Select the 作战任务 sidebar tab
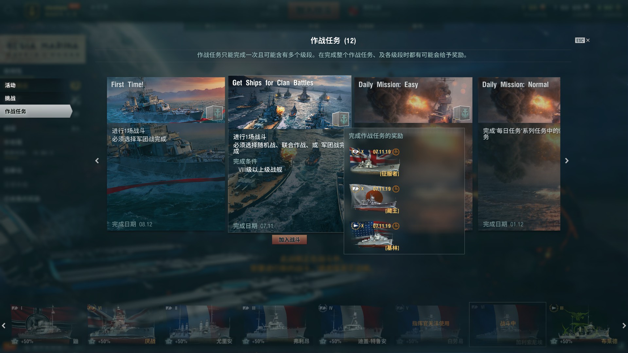This screenshot has width=628, height=353. click(36, 111)
